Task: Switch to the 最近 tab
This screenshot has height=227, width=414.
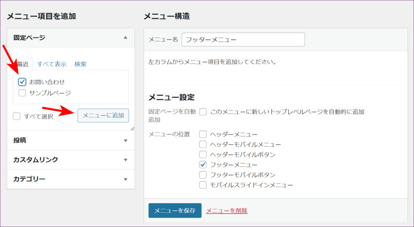Action: 23,64
